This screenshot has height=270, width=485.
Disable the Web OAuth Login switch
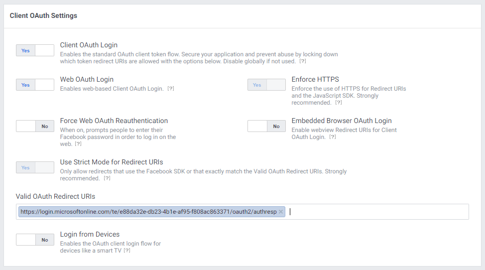[x=35, y=85]
